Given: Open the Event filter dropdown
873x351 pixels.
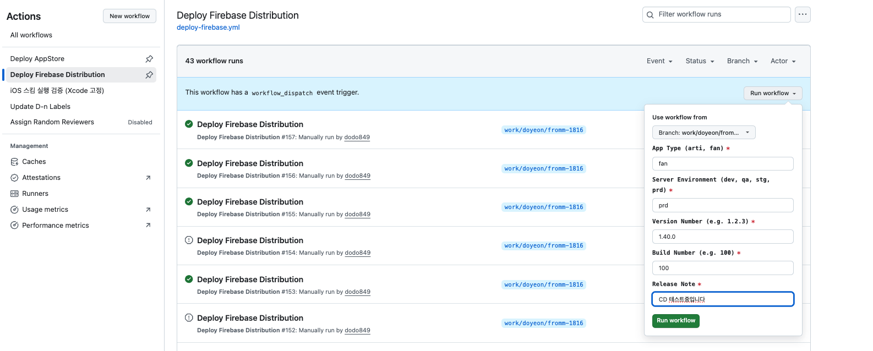Looking at the screenshot, I should (659, 61).
